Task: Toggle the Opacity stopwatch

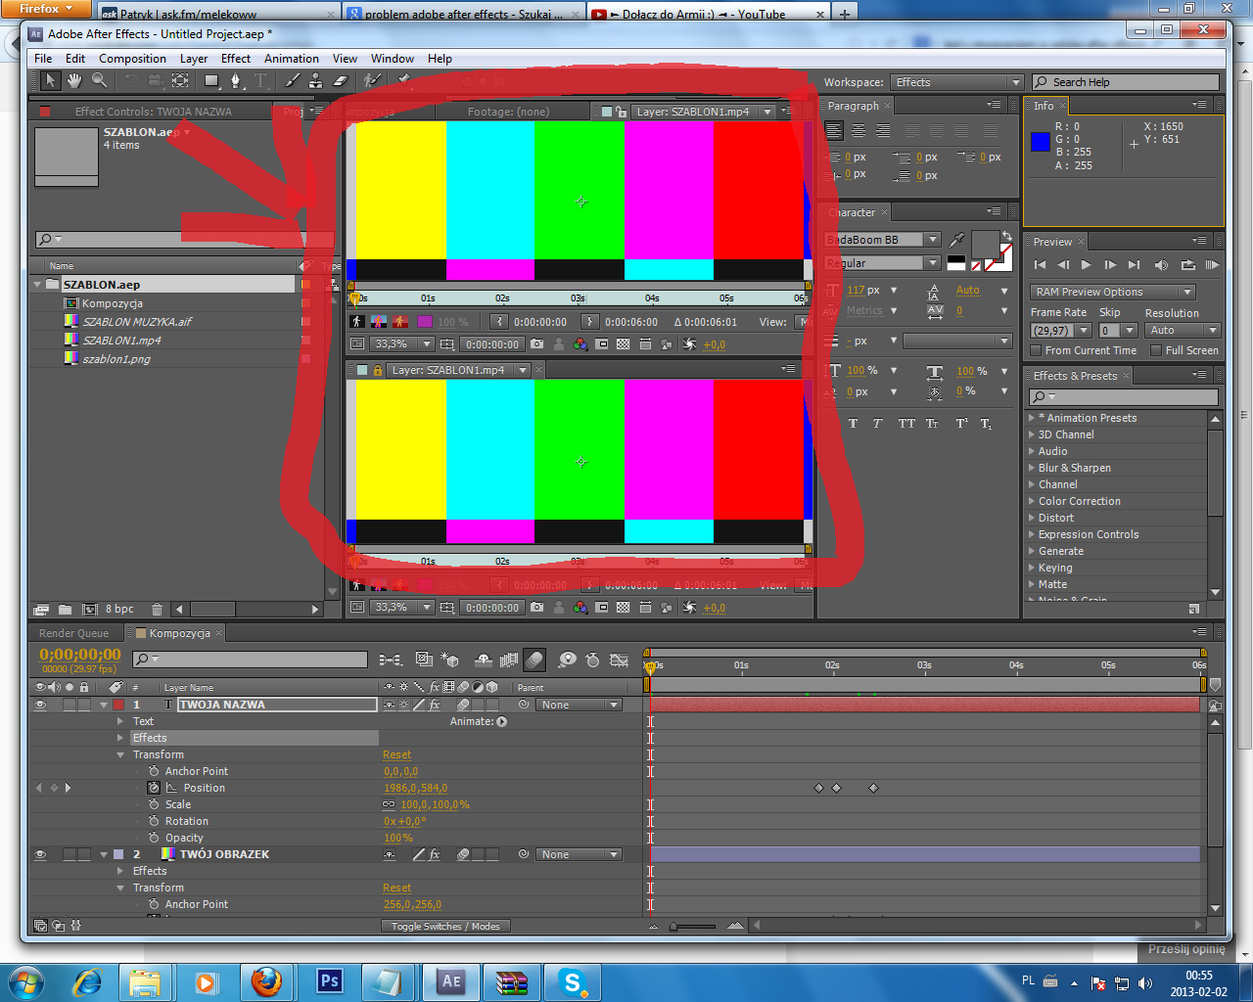Action: 154,838
